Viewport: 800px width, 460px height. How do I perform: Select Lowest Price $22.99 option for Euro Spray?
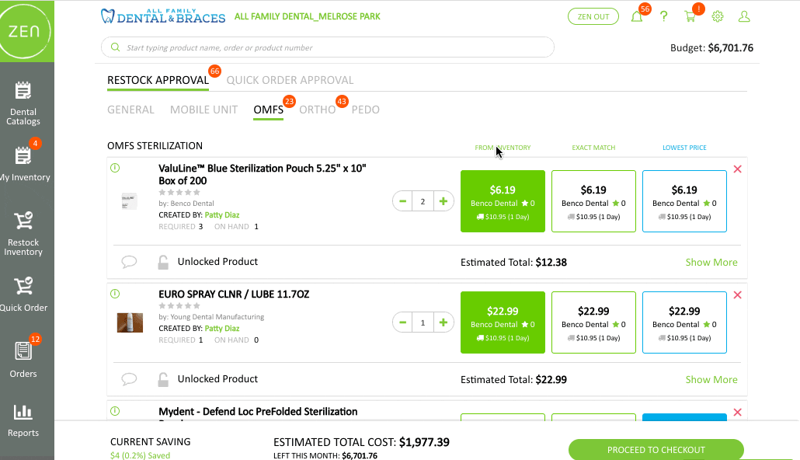tap(684, 322)
